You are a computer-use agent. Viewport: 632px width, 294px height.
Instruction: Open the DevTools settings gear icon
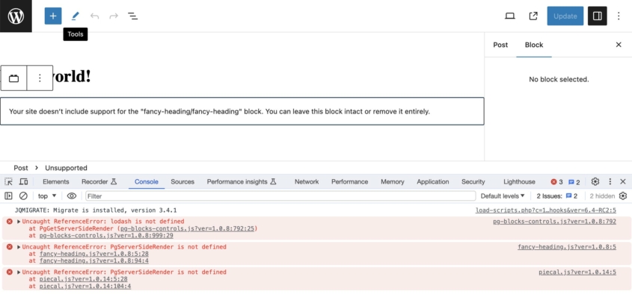[x=595, y=182]
